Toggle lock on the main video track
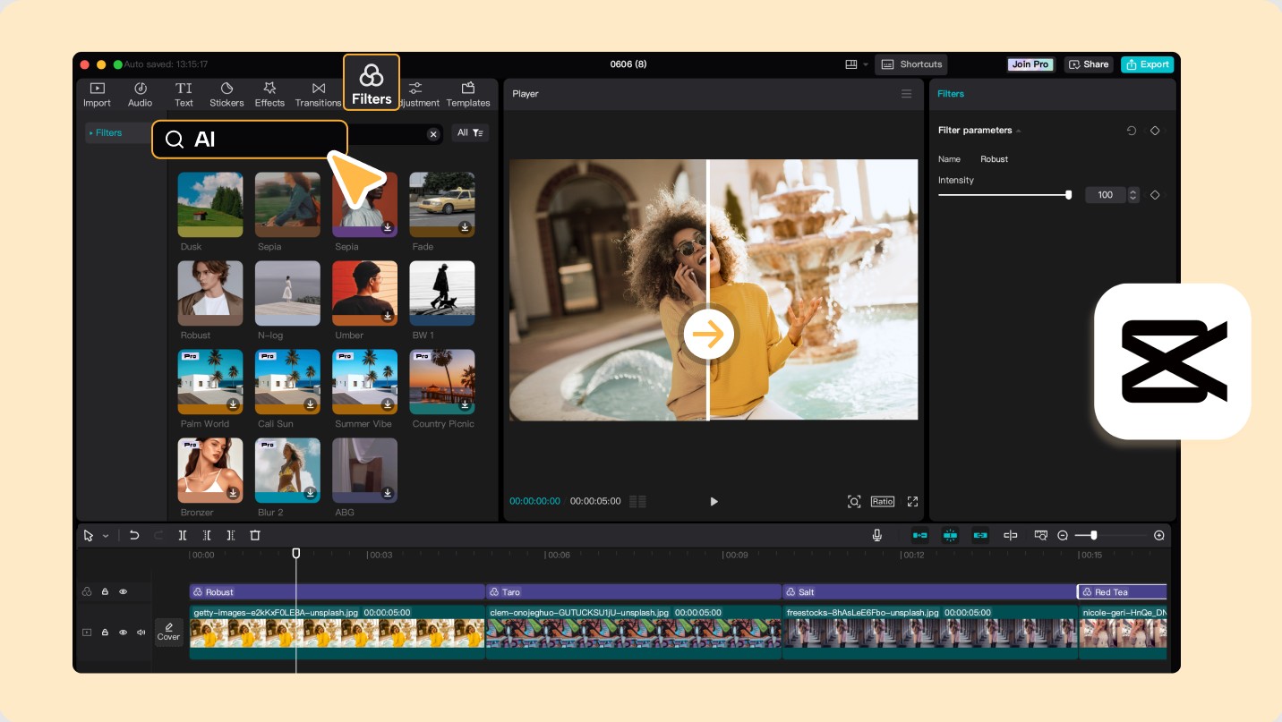The height and width of the screenshot is (722, 1282). [x=105, y=633]
